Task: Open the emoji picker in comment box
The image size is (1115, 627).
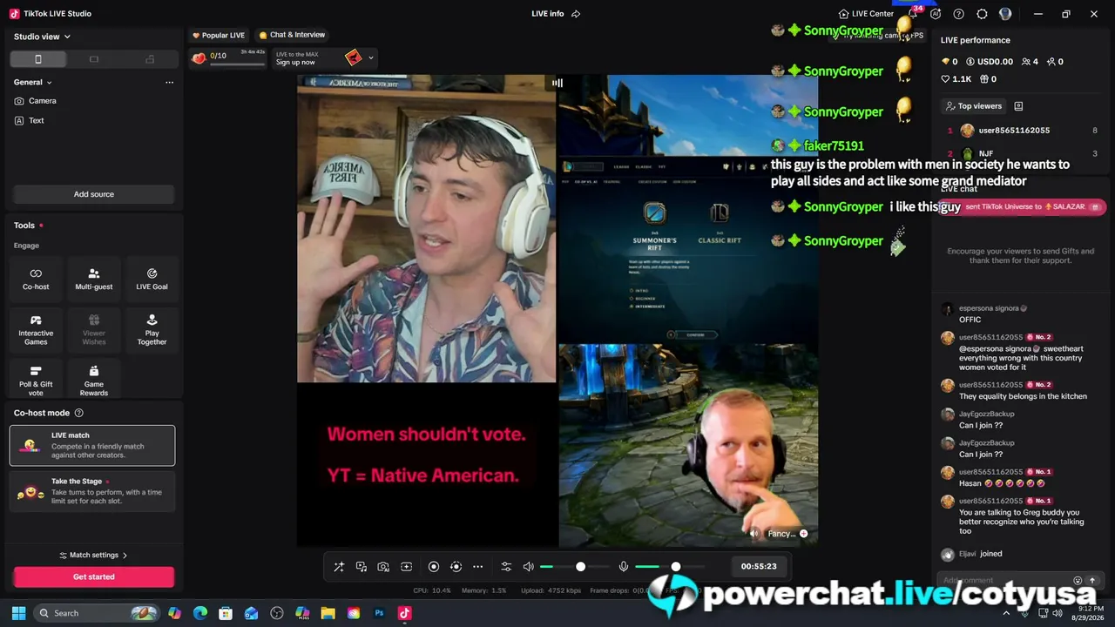Action: (1078, 581)
